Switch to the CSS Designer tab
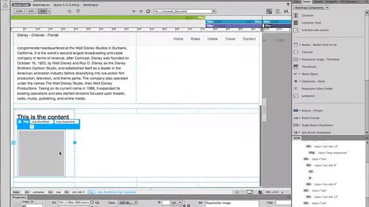 pyautogui.click(x=349, y=2)
